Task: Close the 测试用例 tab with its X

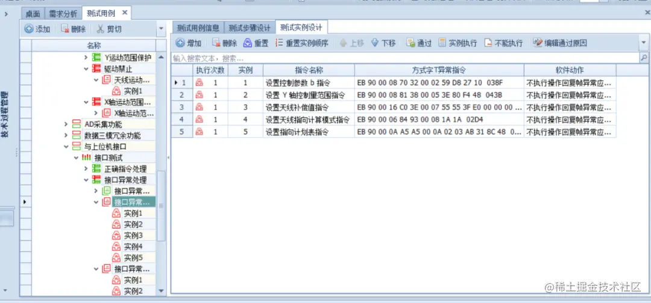Action: (124, 13)
